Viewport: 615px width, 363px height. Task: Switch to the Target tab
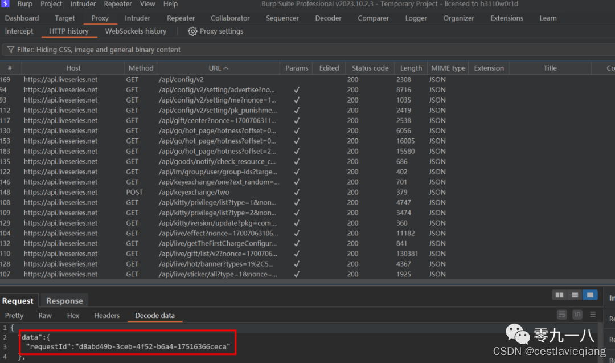click(65, 18)
